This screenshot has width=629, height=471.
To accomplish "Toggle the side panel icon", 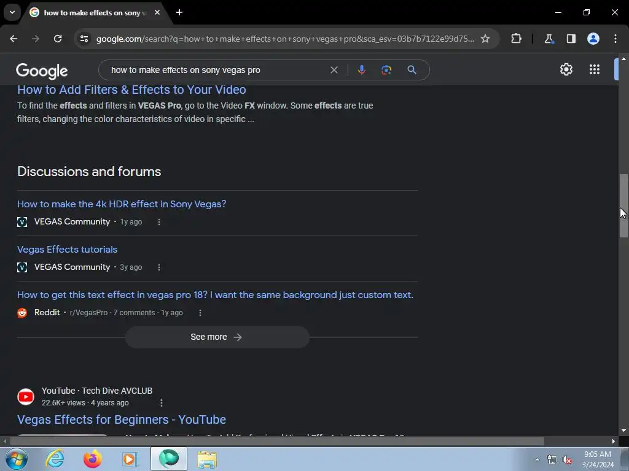I will (571, 39).
